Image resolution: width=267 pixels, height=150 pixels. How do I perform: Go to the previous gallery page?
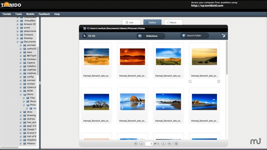pyautogui.click(x=141, y=143)
